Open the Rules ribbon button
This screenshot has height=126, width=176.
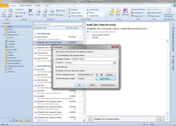coord(118,12)
